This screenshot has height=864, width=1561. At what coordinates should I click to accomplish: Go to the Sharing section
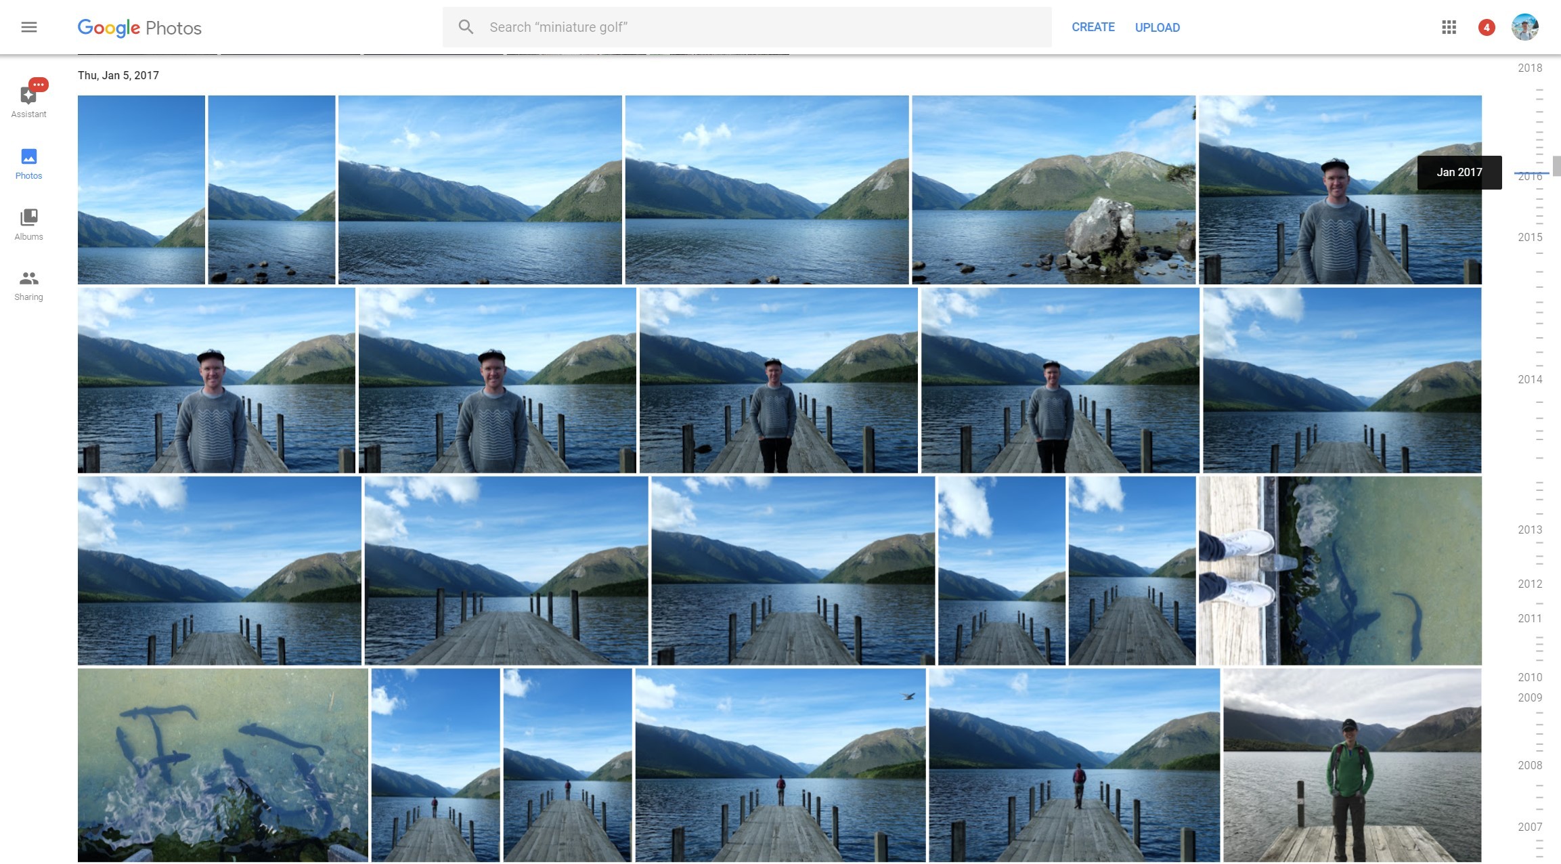(28, 285)
